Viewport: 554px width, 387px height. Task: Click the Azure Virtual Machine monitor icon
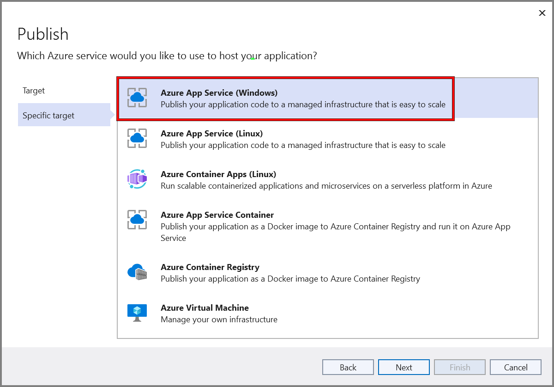click(137, 313)
